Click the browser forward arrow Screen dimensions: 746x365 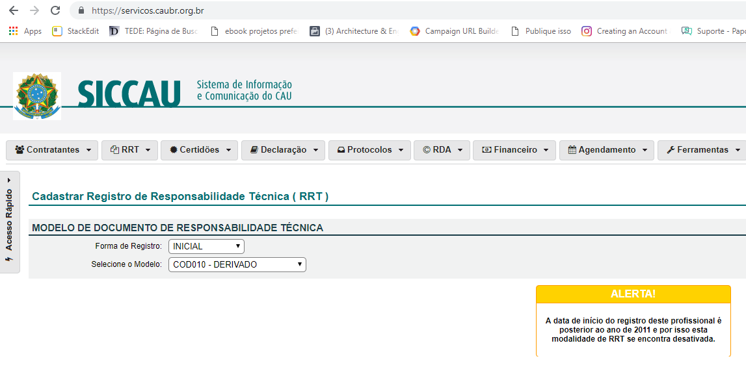(x=34, y=10)
